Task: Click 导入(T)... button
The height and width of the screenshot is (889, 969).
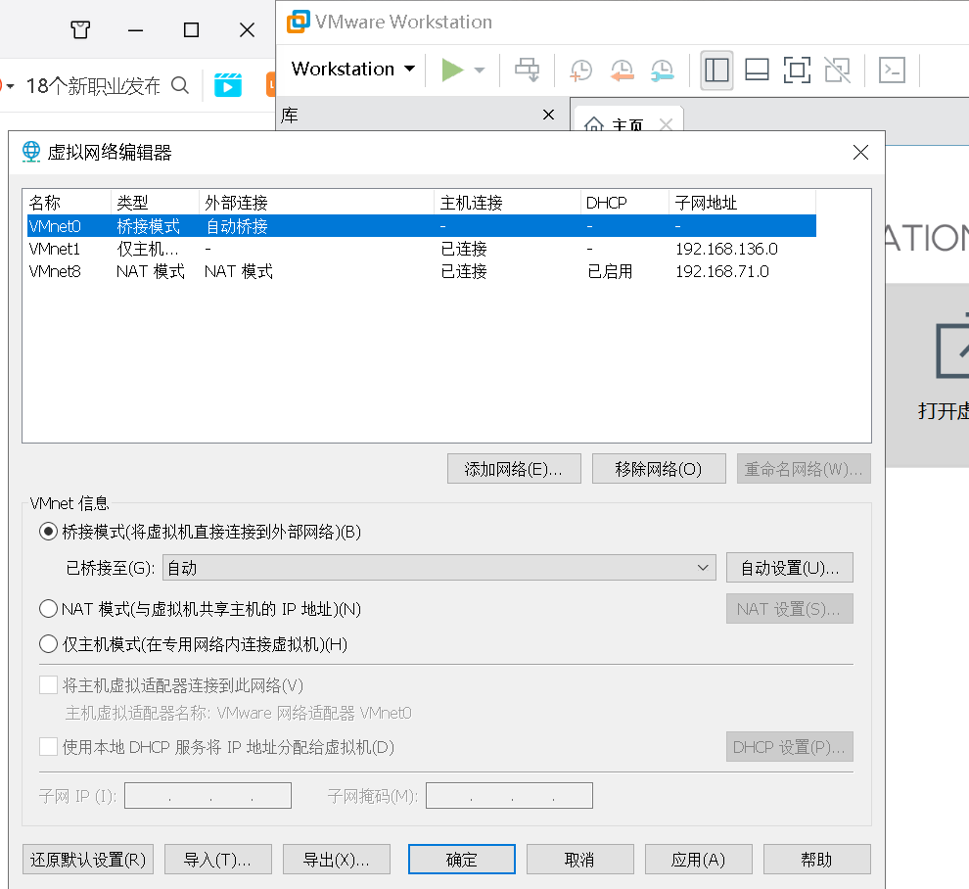Action: tap(218, 860)
